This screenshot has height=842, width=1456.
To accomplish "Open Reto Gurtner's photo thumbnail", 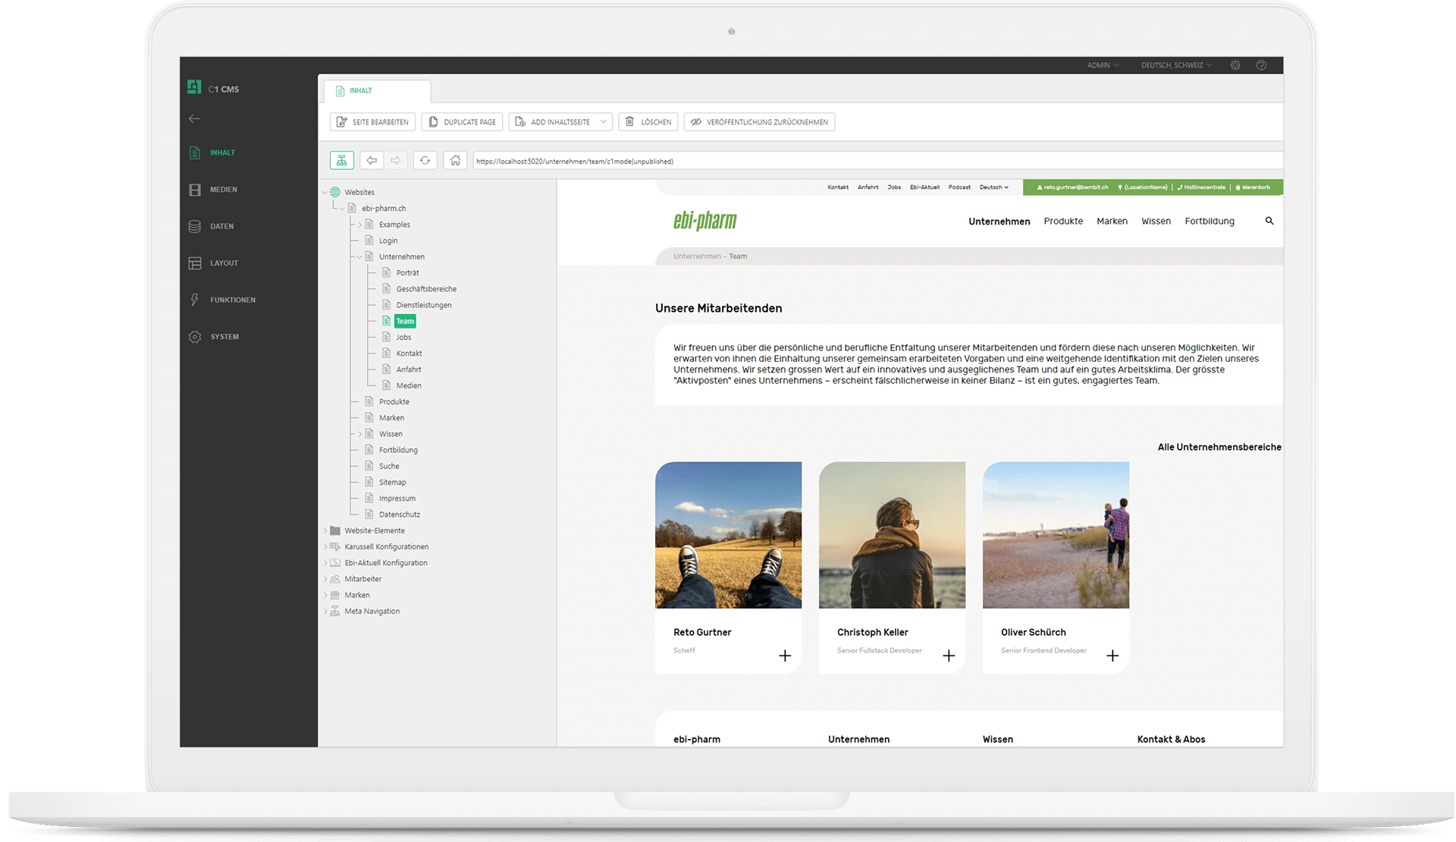I will pyautogui.click(x=728, y=535).
